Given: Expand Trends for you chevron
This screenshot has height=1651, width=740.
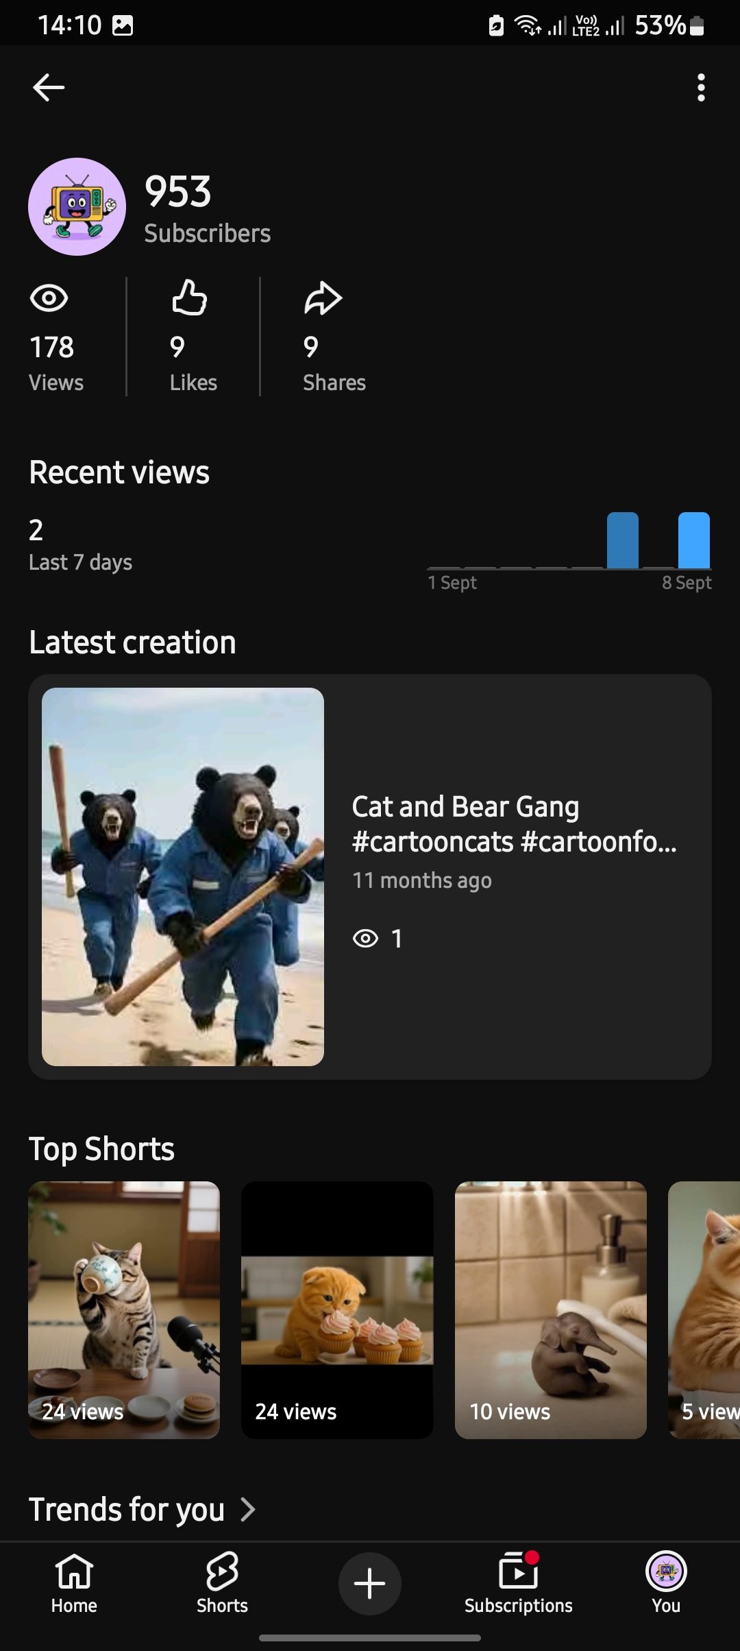Looking at the screenshot, I should 248,1509.
